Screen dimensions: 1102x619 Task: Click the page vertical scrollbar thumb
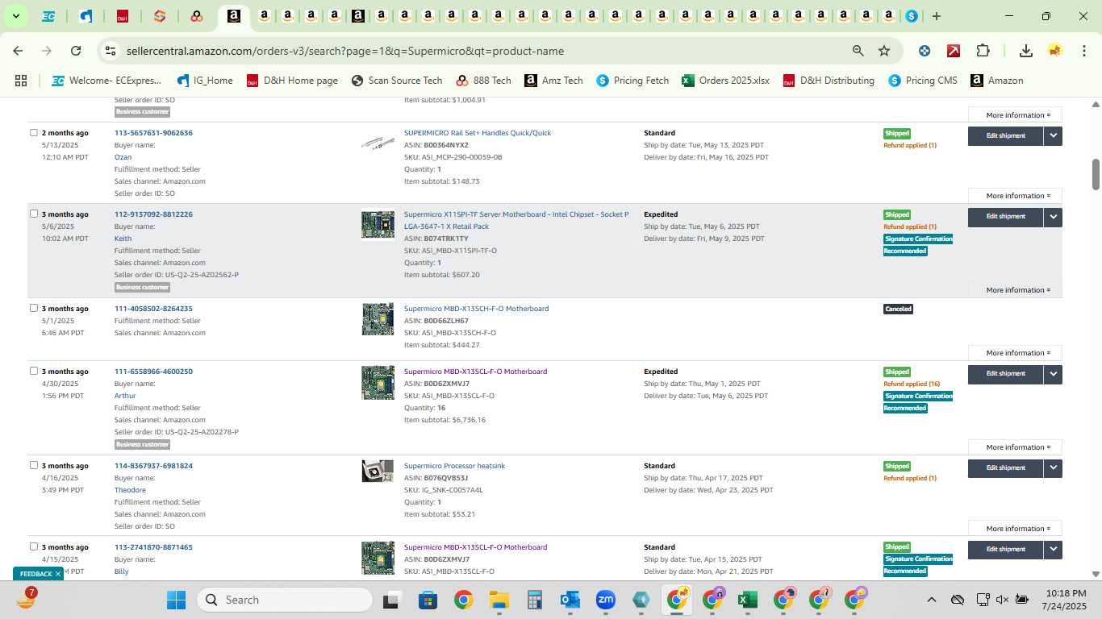coord(1096,174)
